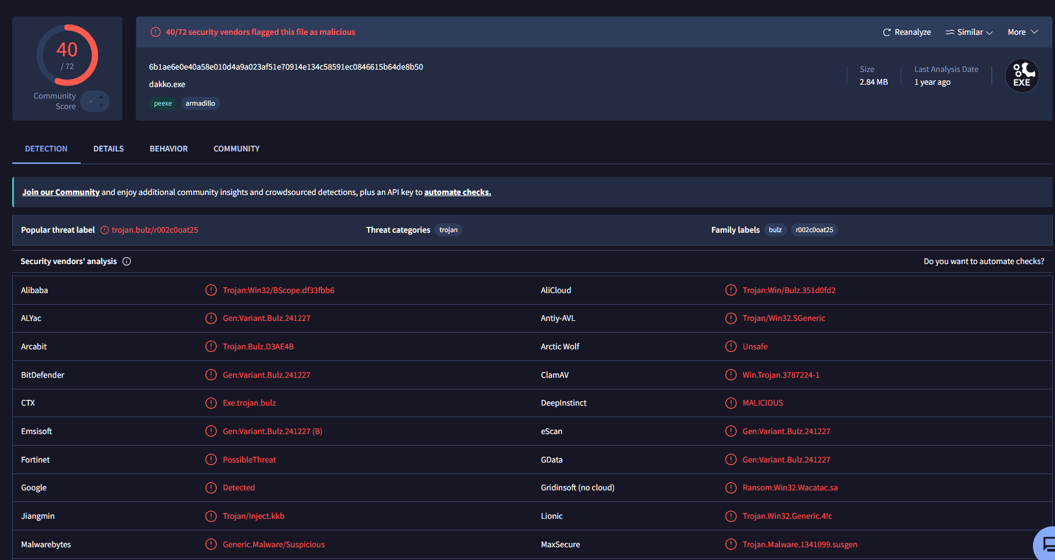The image size is (1055, 560).
Task: Switch to the DETAILS tab
Action: tap(109, 149)
